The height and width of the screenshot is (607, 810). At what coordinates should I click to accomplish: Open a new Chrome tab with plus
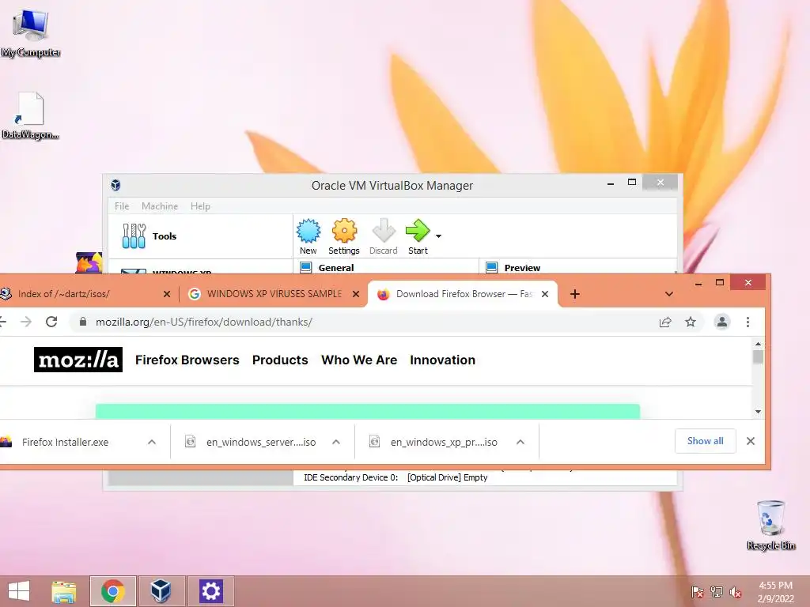point(575,294)
